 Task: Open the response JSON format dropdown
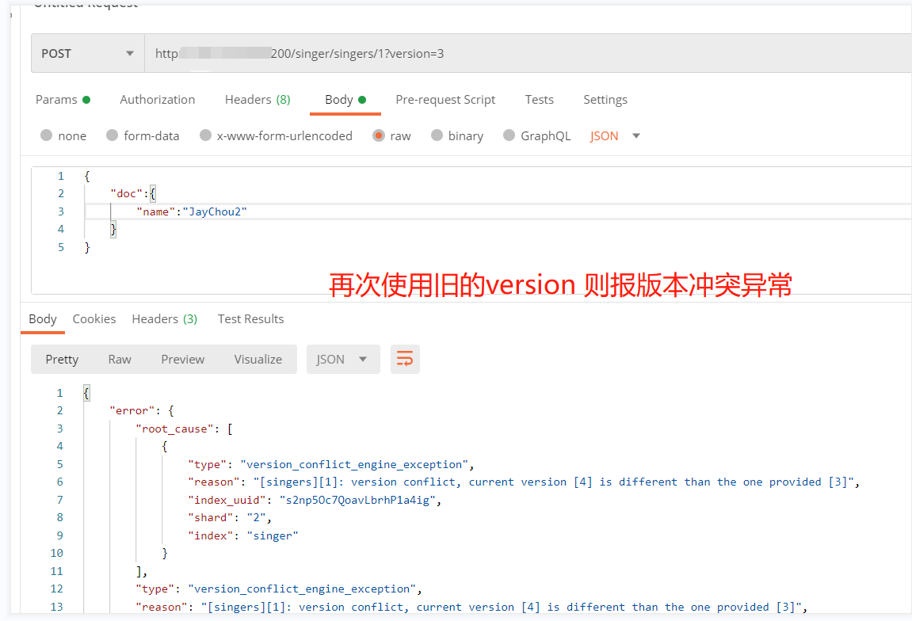pos(343,360)
